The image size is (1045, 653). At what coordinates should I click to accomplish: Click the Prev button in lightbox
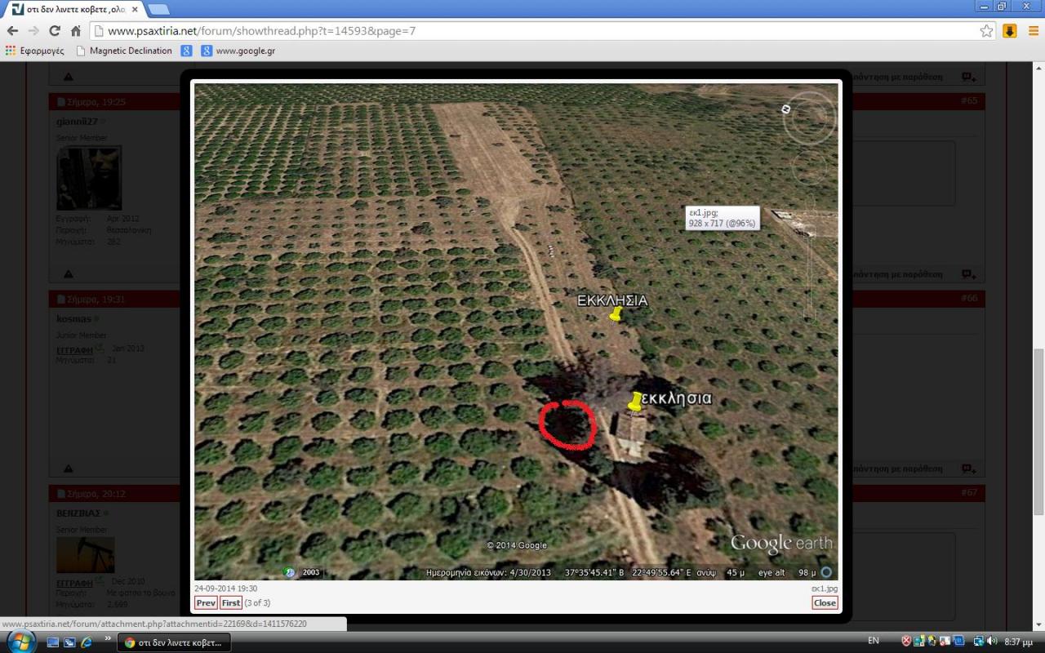[x=206, y=603]
